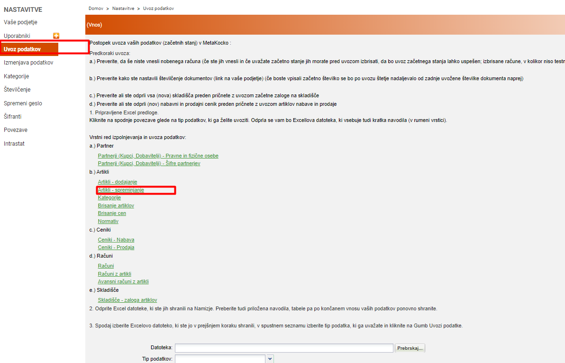Open the Artikli - spreminjanje template
The width and height of the screenshot is (565, 363).
point(121,190)
